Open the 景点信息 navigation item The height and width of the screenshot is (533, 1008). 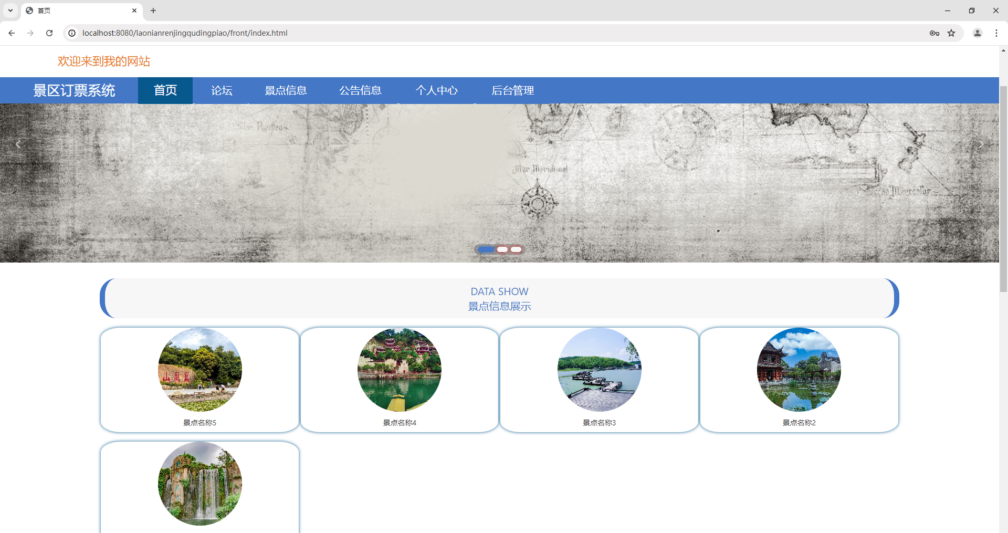coord(286,90)
